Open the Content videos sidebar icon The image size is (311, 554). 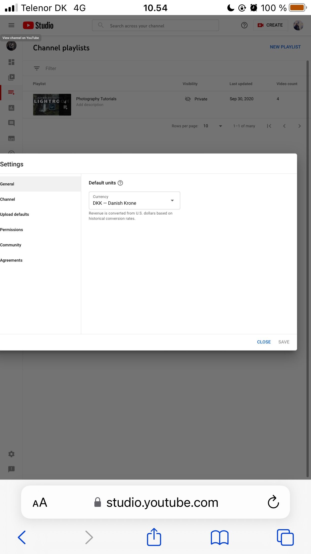pyautogui.click(x=11, y=77)
